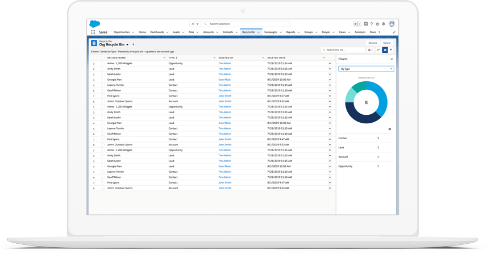The height and width of the screenshot is (254, 487).
Task: Open the More navigation dropdown
Action: (375, 32)
